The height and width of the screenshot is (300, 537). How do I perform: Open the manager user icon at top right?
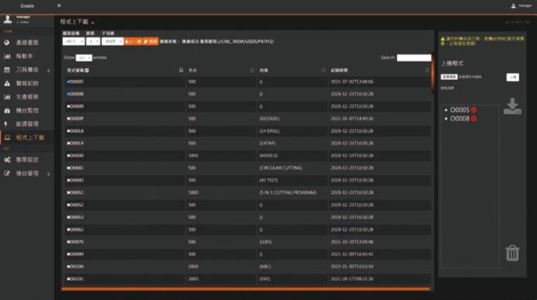[x=514, y=5]
